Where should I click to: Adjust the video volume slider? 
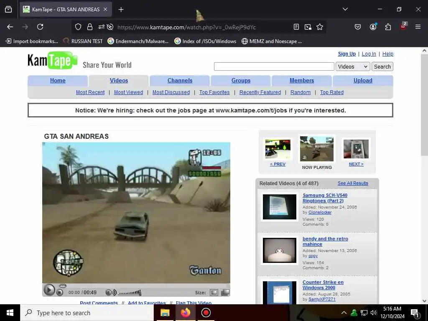pos(130,293)
